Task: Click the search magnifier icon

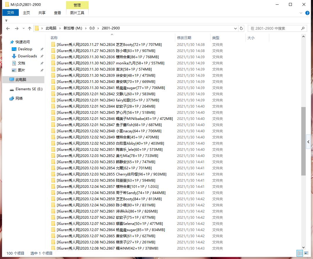Action: (303, 29)
